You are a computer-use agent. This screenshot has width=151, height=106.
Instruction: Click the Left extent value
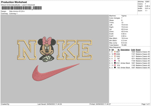(125, 25)
